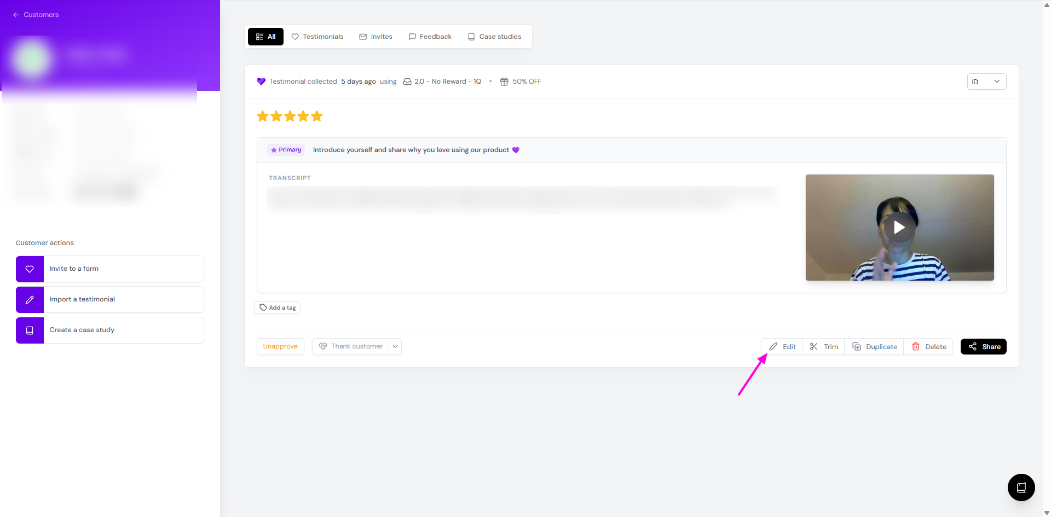Screen dimensions: 1051x517
Task: Click the Edit button
Action: (782, 346)
